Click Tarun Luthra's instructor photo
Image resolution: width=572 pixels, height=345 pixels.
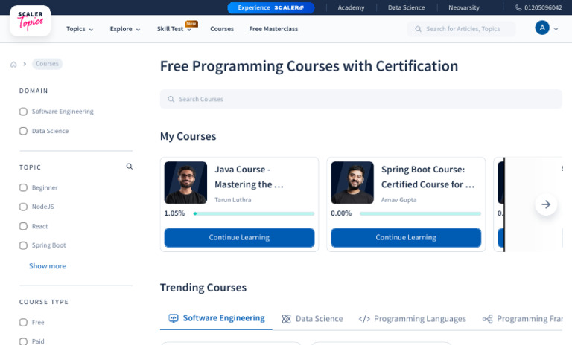(x=185, y=182)
